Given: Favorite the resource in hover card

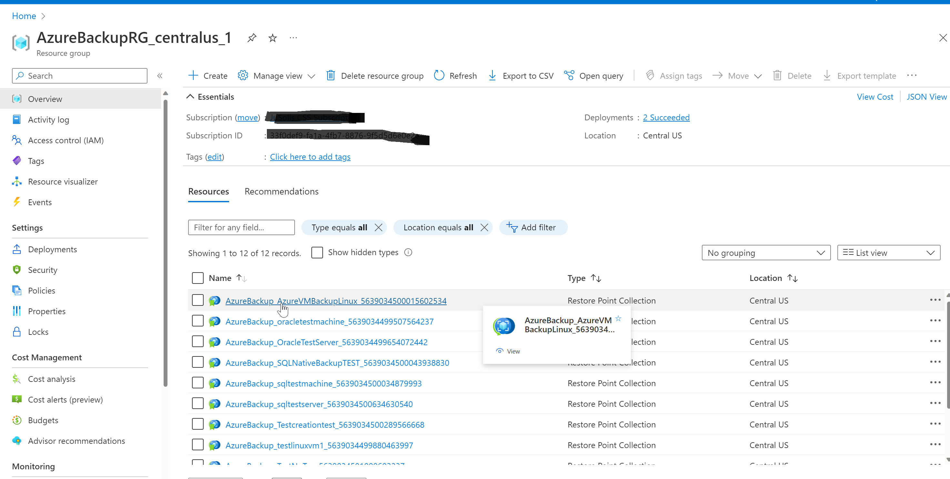Looking at the screenshot, I should pos(618,318).
